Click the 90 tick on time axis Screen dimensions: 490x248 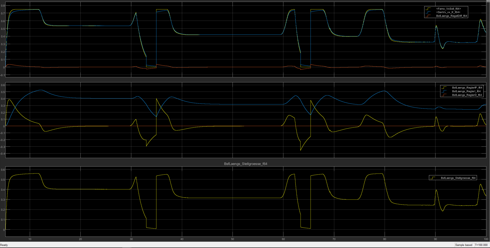tap(435, 239)
